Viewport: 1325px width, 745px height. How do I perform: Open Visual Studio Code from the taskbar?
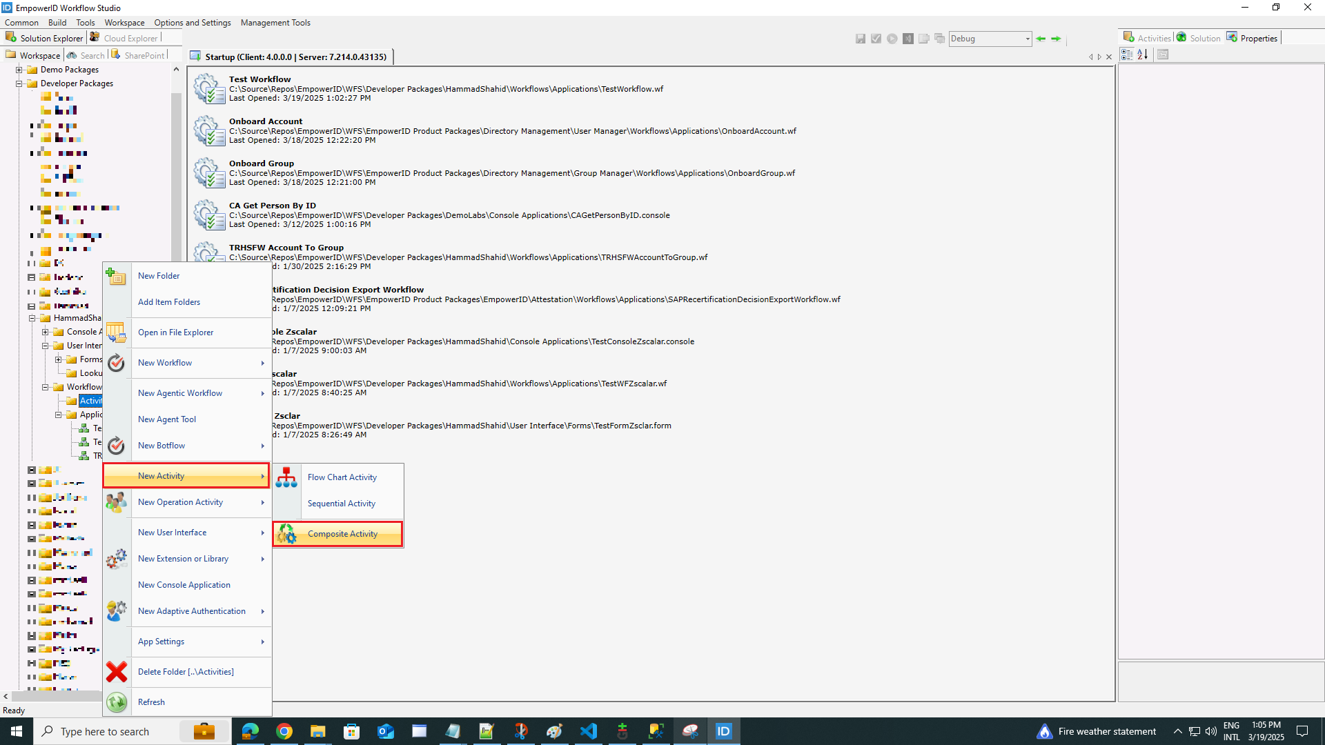[588, 731]
